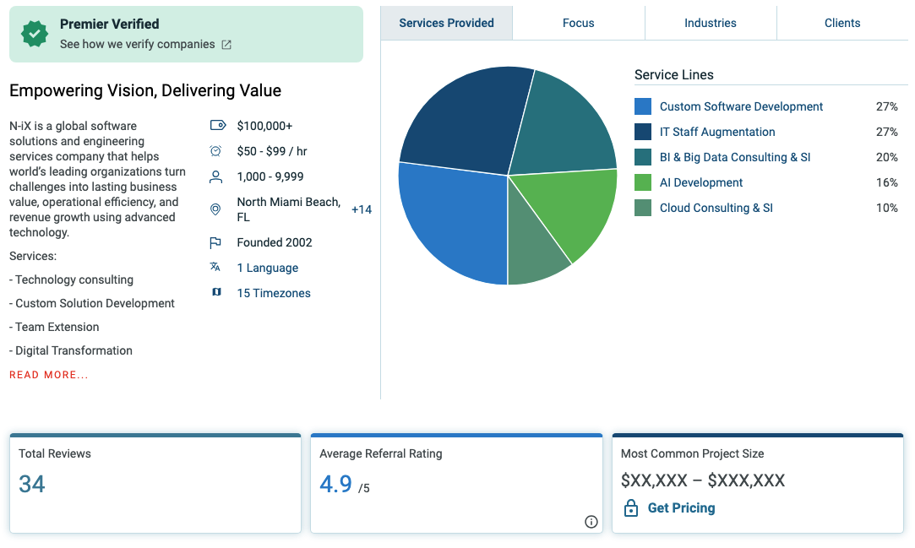
Task: Click READ MORE to expand description
Action: (x=49, y=375)
